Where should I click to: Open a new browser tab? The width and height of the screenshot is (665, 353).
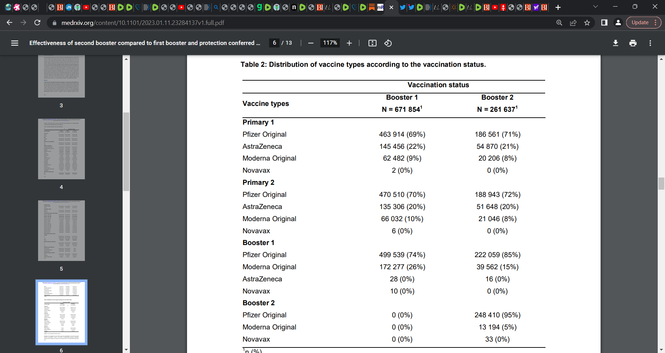click(x=558, y=7)
